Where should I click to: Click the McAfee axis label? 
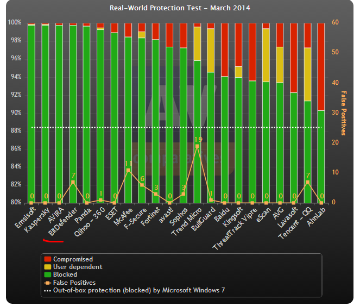(123, 216)
